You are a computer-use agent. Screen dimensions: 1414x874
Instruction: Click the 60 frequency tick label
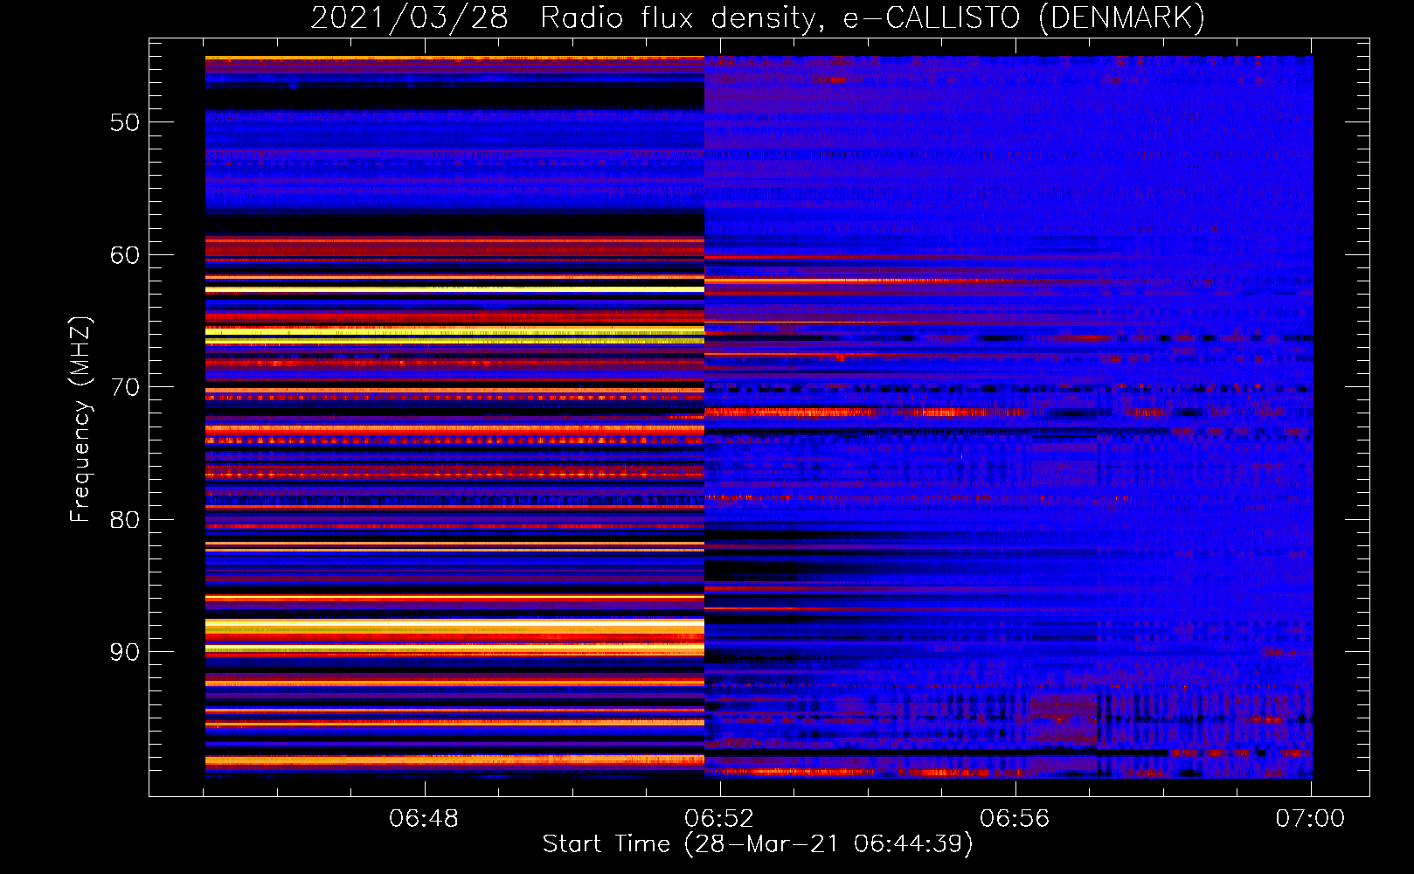tap(125, 255)
